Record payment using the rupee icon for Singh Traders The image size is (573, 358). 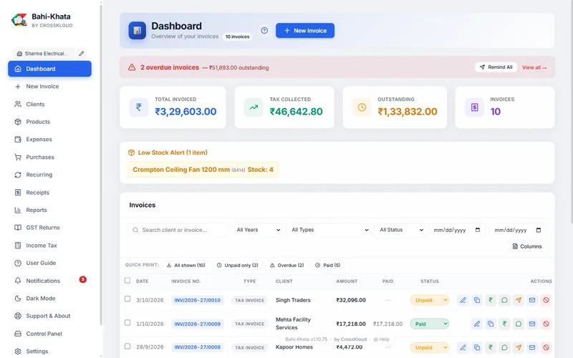coord(491,300)
